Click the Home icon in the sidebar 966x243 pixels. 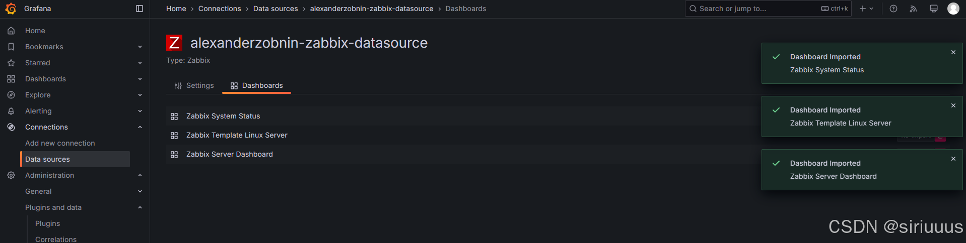[x=11, y=31]
